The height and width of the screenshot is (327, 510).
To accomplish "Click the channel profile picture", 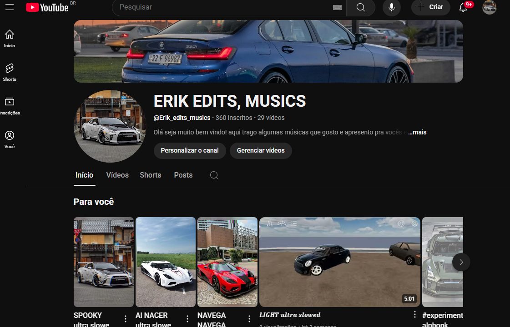I will click(x=110, y=126).
